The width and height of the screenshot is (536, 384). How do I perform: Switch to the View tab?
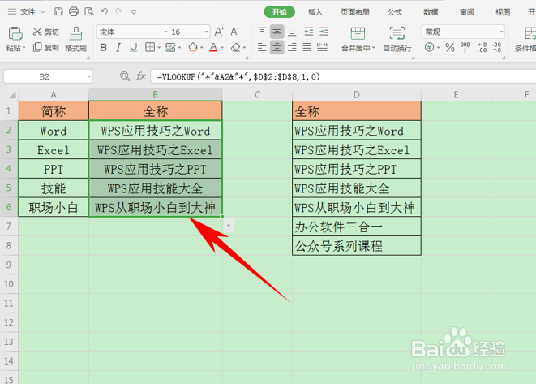(503, 12)
